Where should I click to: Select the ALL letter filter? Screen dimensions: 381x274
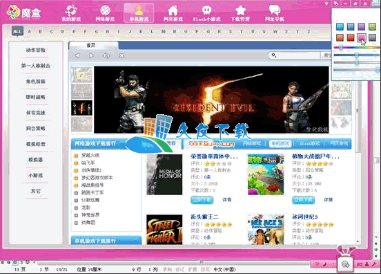(x=17, y=31)
